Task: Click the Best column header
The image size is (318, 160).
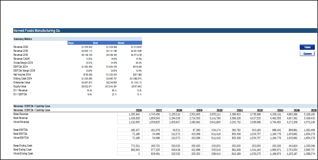Action: 95,43
